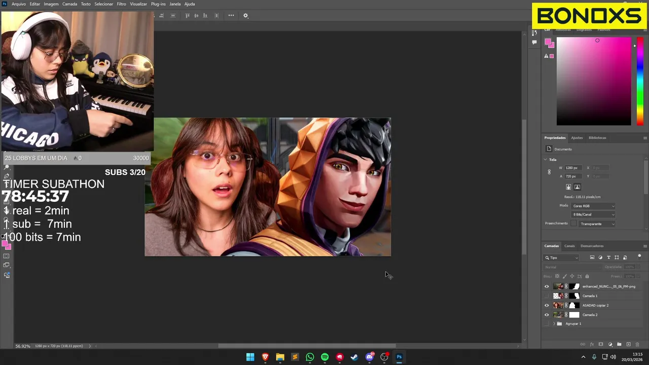The height and width of the screenshot is (365, 649).
Task: Open the three-dots more options
Action: click(x=231, y=15)
